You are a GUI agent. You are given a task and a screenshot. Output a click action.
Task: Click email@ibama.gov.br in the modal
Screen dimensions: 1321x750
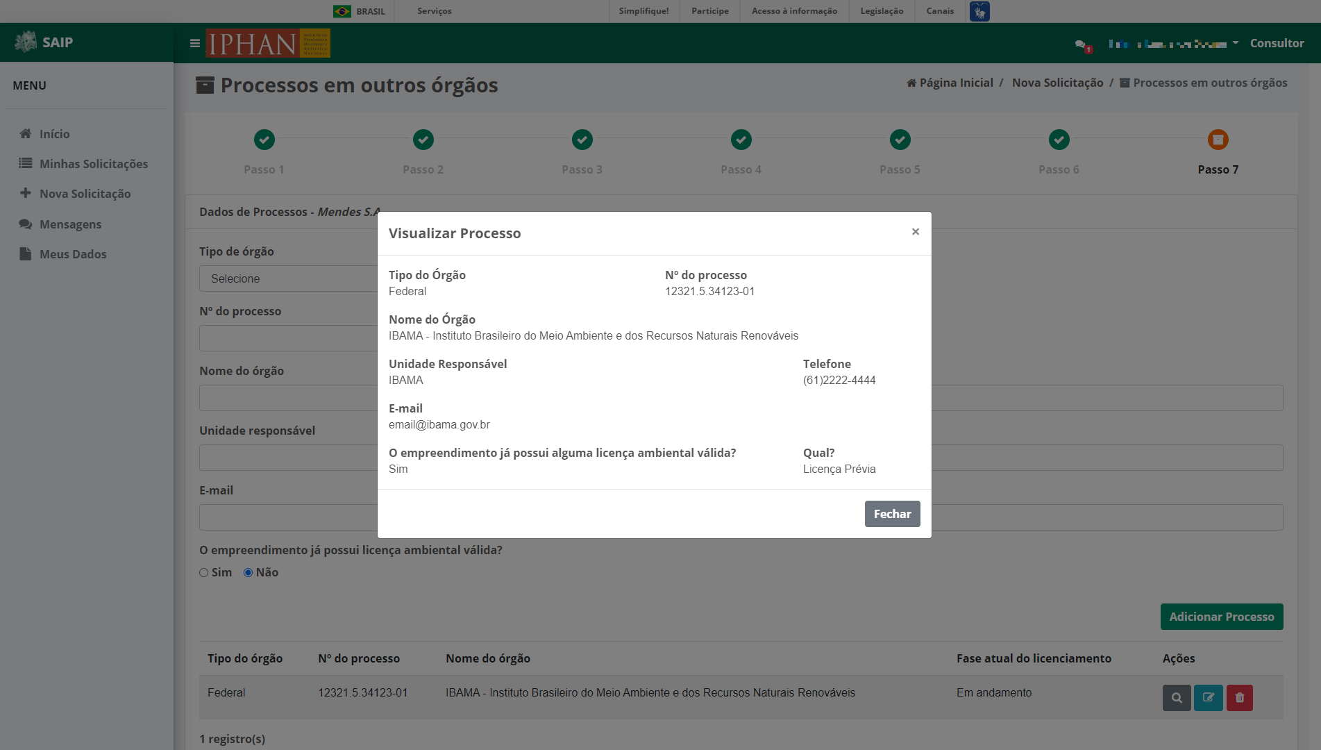click(439, 424)
